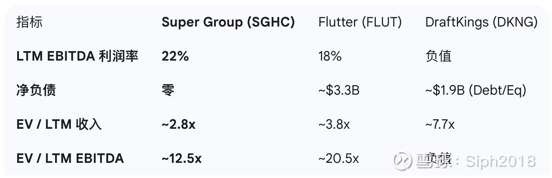
Task: Select the ~20.5x EBITDA multiple
Action: pyautogui.click(x=338, y=158)
